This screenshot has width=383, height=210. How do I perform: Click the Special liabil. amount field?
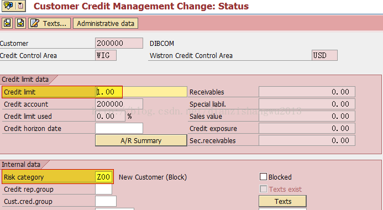point(307,104)
